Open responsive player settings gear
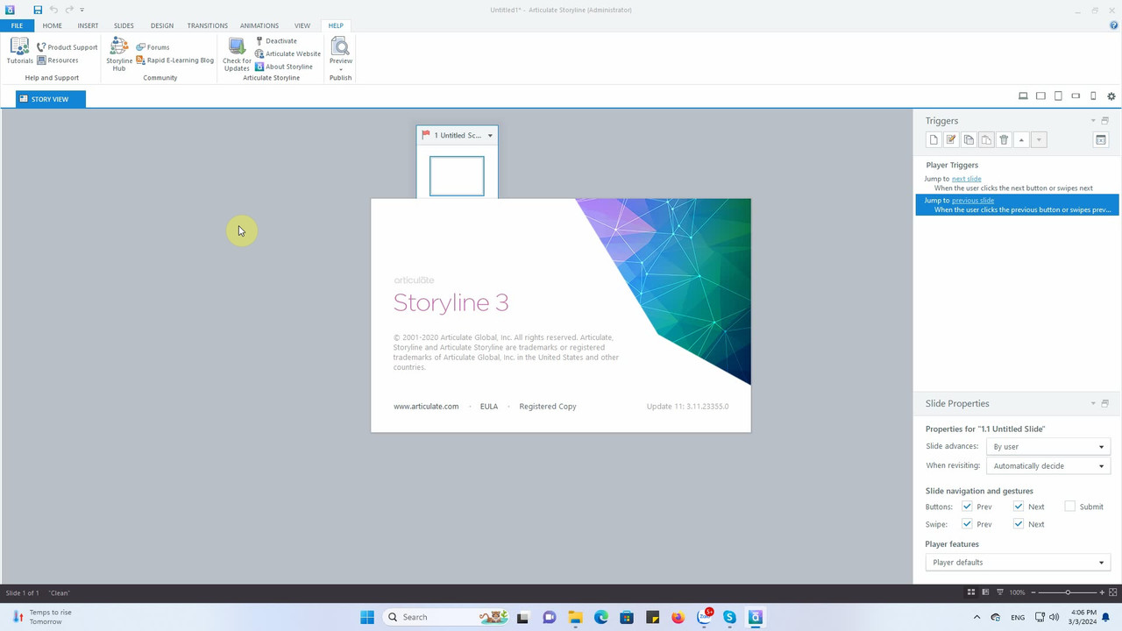 point(1111,96)
